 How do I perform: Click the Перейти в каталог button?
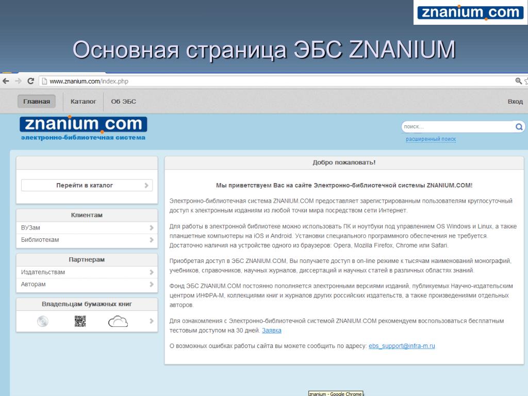pyautogui.click(x=87, y=185)
